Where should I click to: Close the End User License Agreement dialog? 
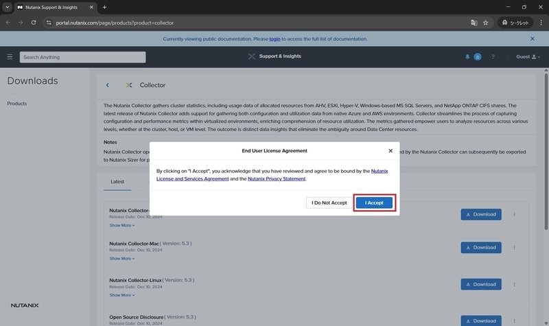390,150
